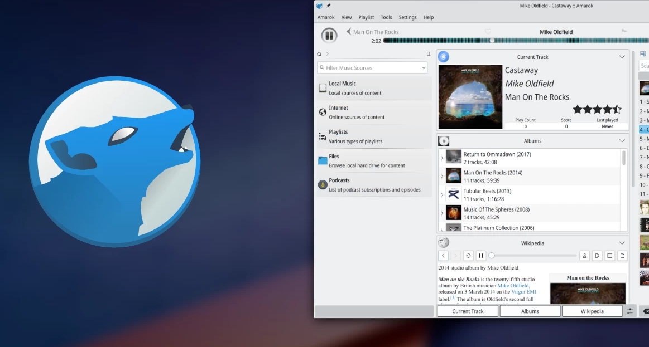The width and height of the screenshot is (649, 347).
Task: Select 'Online sources of content' text
Action: click(x=357, y=117)
